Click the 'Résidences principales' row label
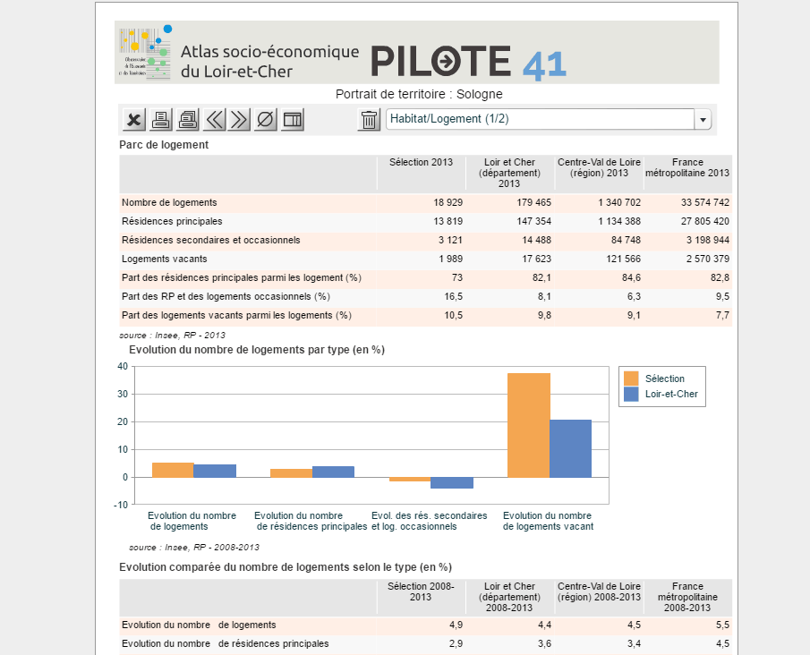This screenshot has width=810, height=655. [172, 221]
